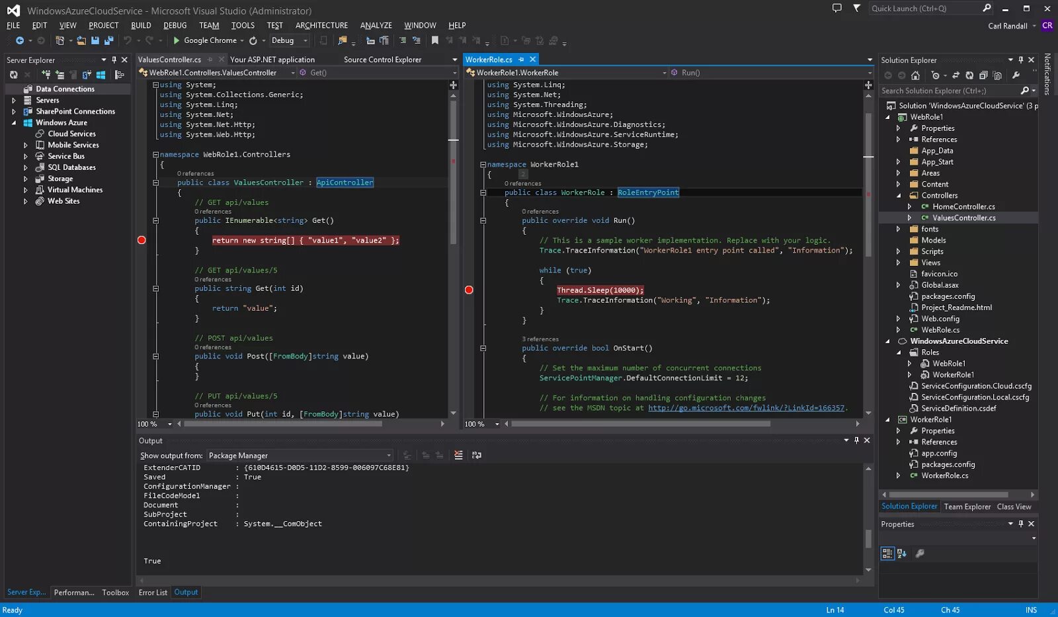Open the ARCHITECTURE menu
Screen dimensions: 1058x617
pyautogui.click(x=321, y=25)
